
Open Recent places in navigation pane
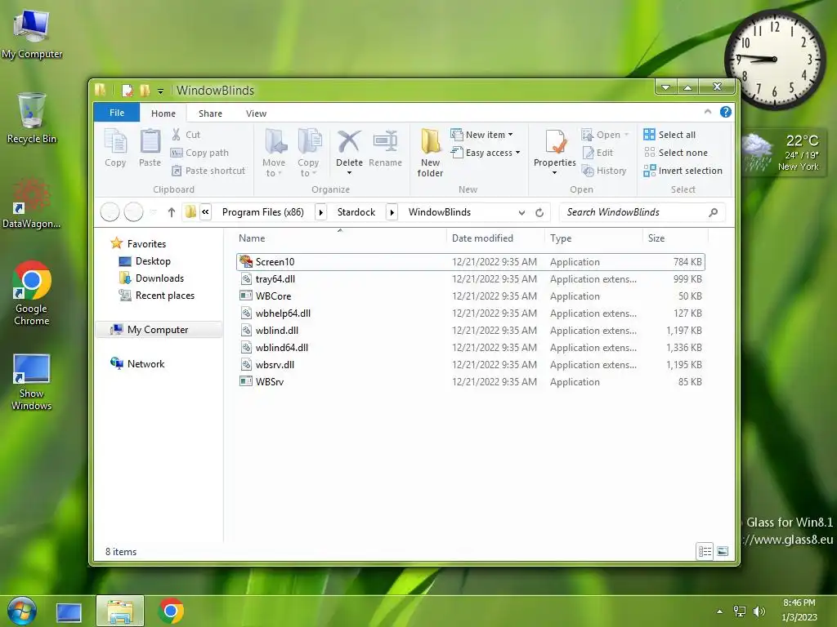[164, 296]
